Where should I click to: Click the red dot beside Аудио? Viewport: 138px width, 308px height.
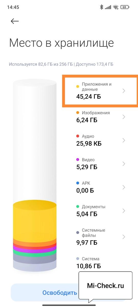click(x=78, y=136)
